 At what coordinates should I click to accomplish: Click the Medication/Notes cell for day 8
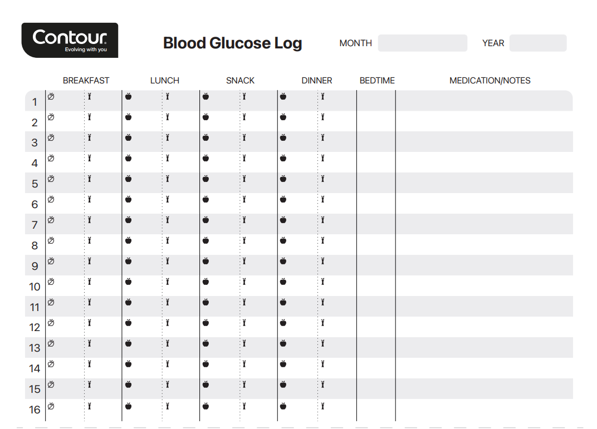coord(483,245)
